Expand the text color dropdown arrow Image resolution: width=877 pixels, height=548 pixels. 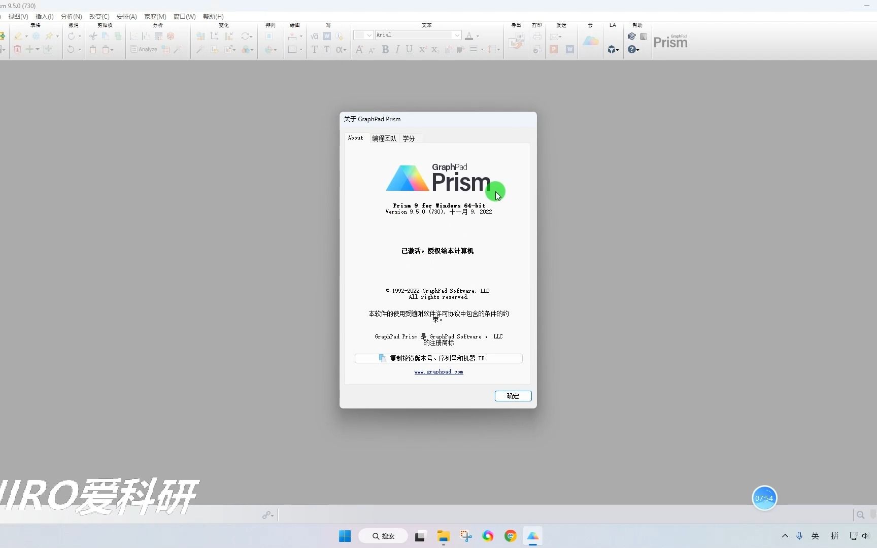coord(478,37)
